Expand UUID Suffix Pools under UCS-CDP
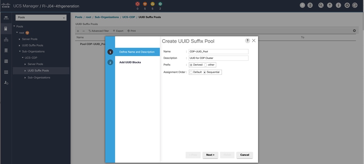This screenshot has width=364, height=164. pos(25,71)
